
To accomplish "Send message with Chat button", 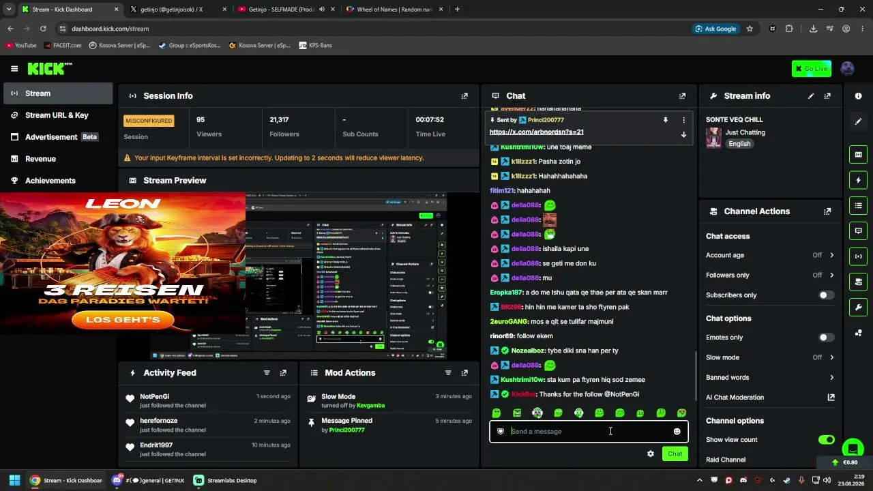I will pos(675,454).
